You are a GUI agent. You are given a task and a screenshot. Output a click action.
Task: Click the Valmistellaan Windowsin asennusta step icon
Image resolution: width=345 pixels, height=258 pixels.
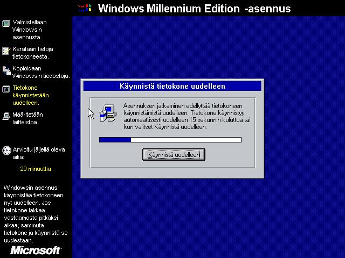[x=6, y=23]
